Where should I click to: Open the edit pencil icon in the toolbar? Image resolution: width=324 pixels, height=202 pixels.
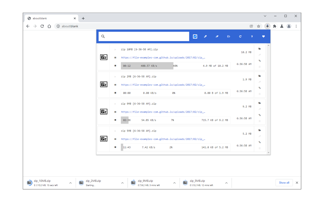click(x=205, y=36)
